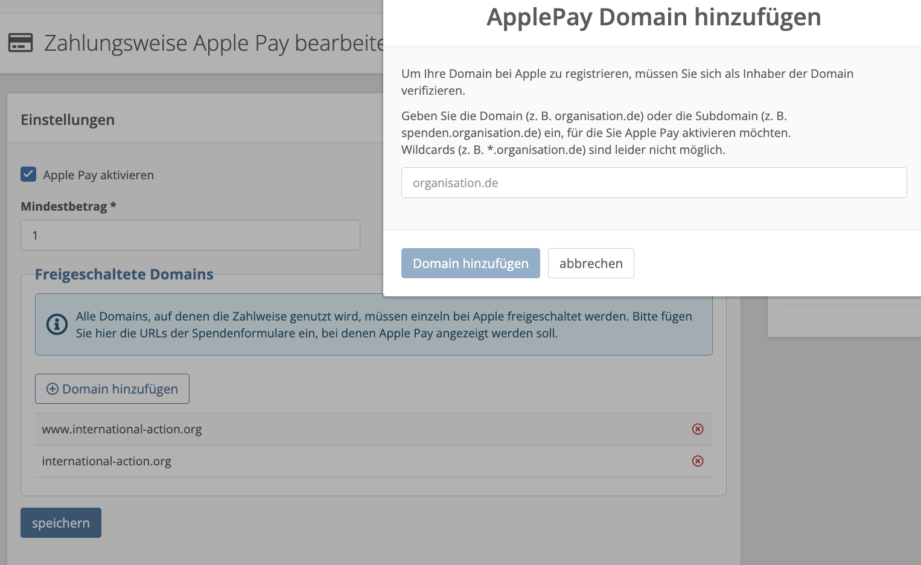Click the Mindestbetrag input field

(190, 235)
